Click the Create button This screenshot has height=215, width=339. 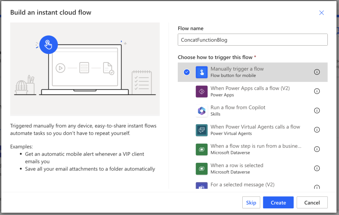pos(278,202)
